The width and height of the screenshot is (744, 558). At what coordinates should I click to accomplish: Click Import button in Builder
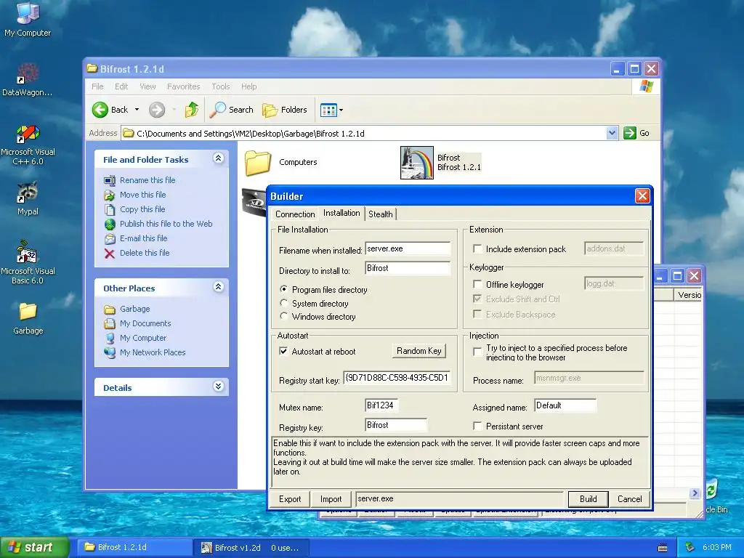[331, 498]
